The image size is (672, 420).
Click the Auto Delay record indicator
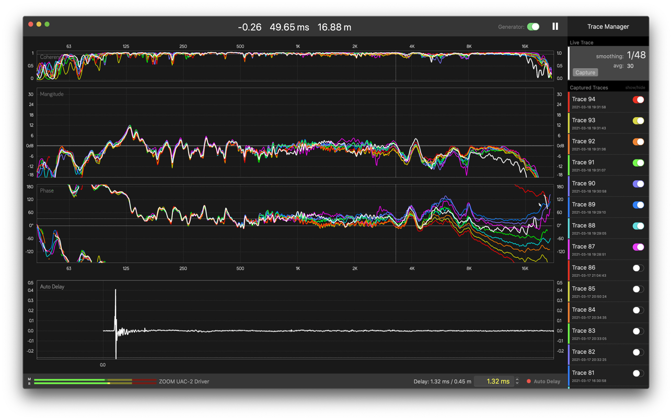tap(529, 381)
